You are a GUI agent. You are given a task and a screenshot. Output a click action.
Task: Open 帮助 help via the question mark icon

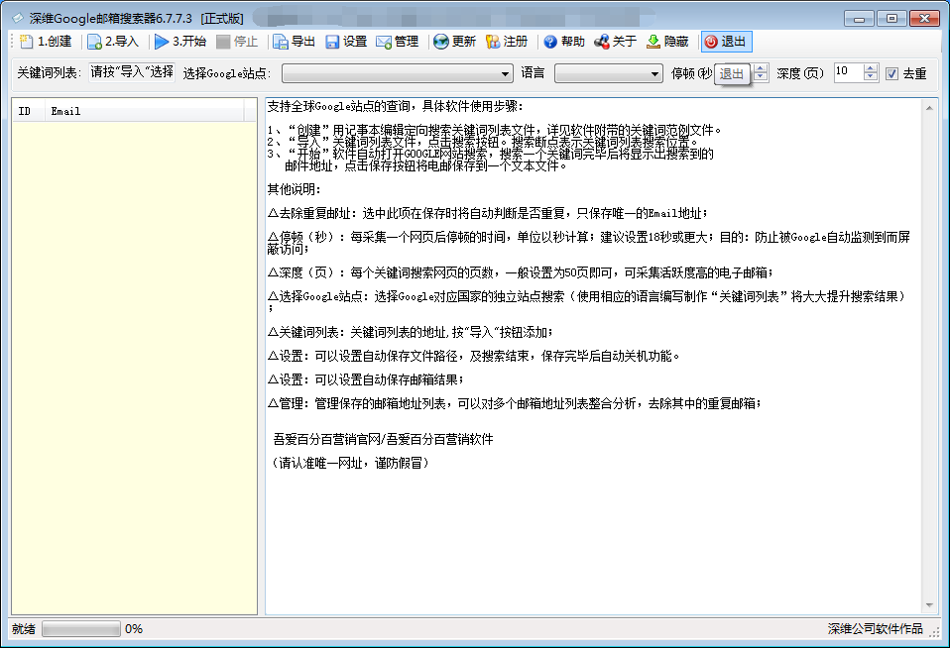(x=550, y=42)
